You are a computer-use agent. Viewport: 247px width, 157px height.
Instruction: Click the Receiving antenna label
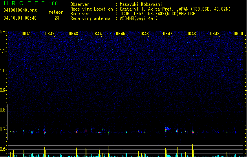coord(90,18)
